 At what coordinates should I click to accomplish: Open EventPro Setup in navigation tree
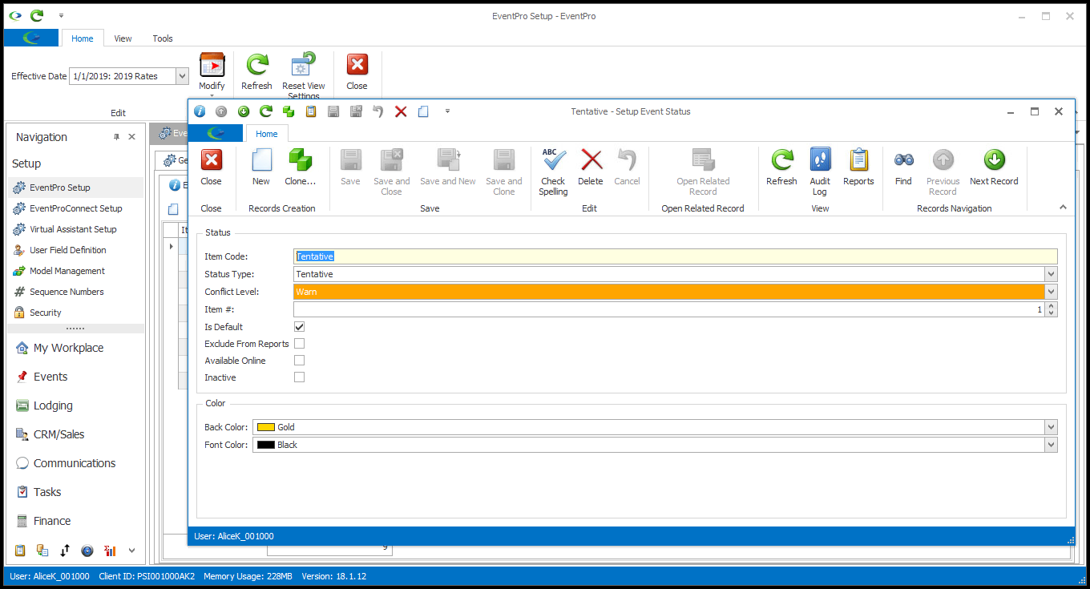75,188
